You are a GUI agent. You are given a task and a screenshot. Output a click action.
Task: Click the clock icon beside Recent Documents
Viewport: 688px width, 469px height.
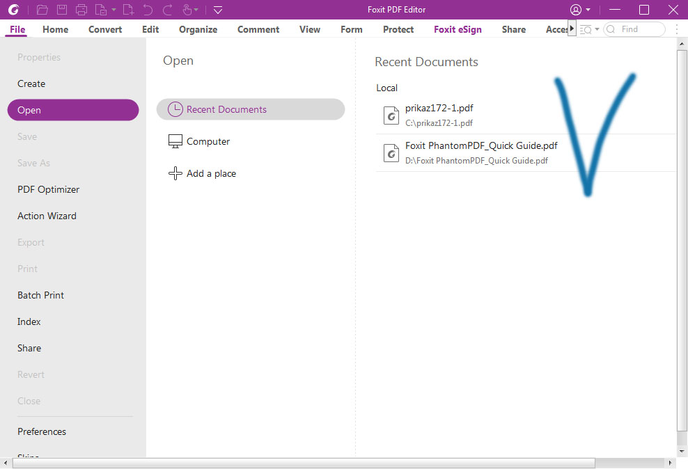click(175, 109)
